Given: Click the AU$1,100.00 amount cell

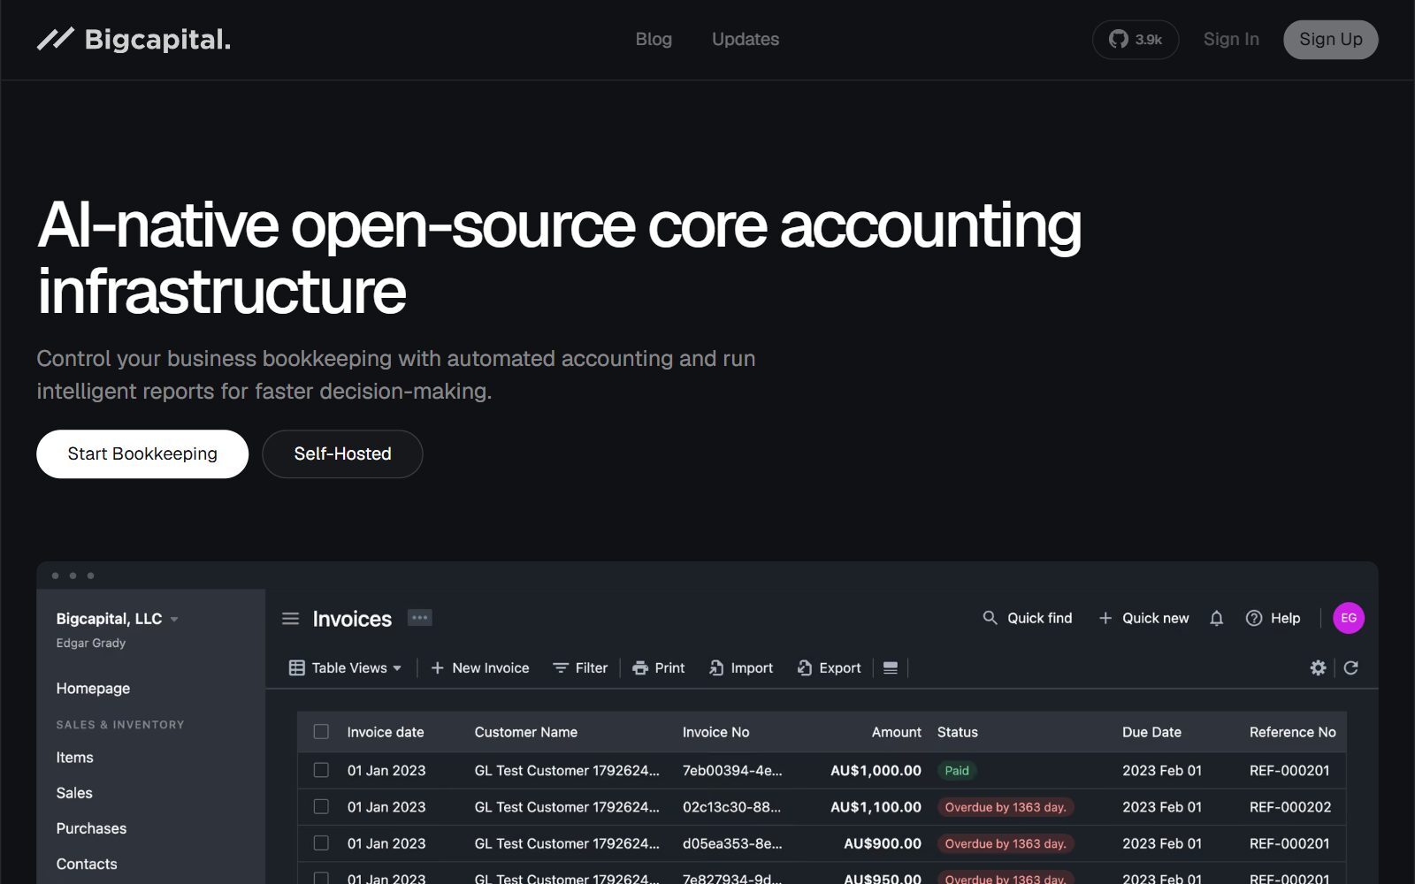Looking at the screenshot, I should 876,807.
